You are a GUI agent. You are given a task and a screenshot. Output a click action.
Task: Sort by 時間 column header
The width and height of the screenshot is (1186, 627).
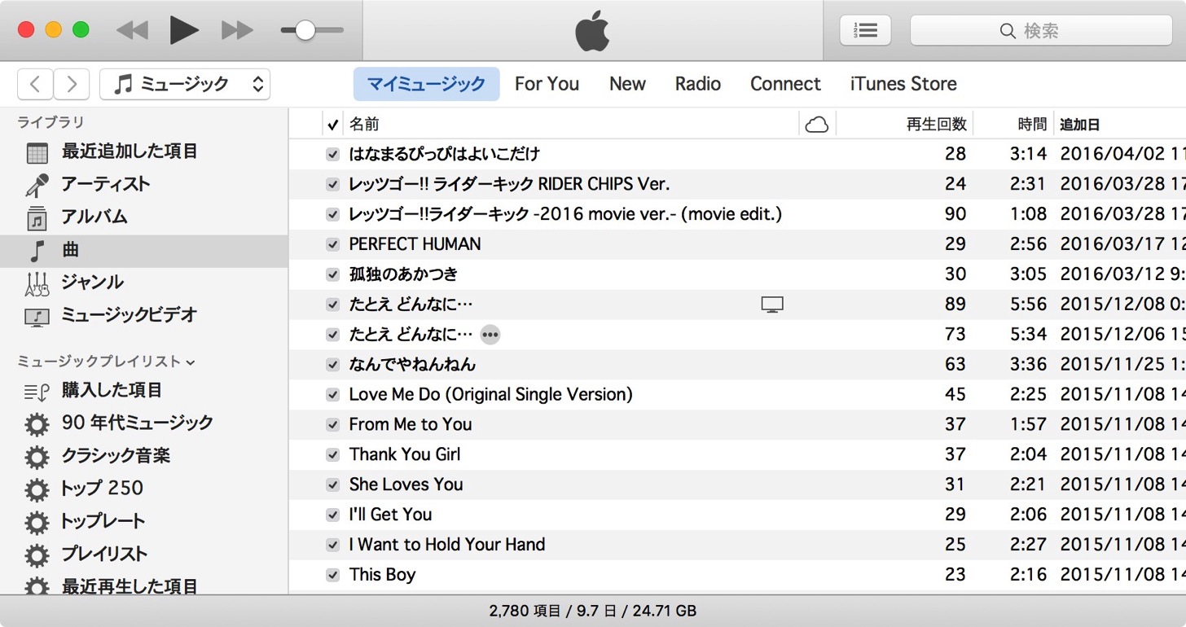(x=1013, y=125)
